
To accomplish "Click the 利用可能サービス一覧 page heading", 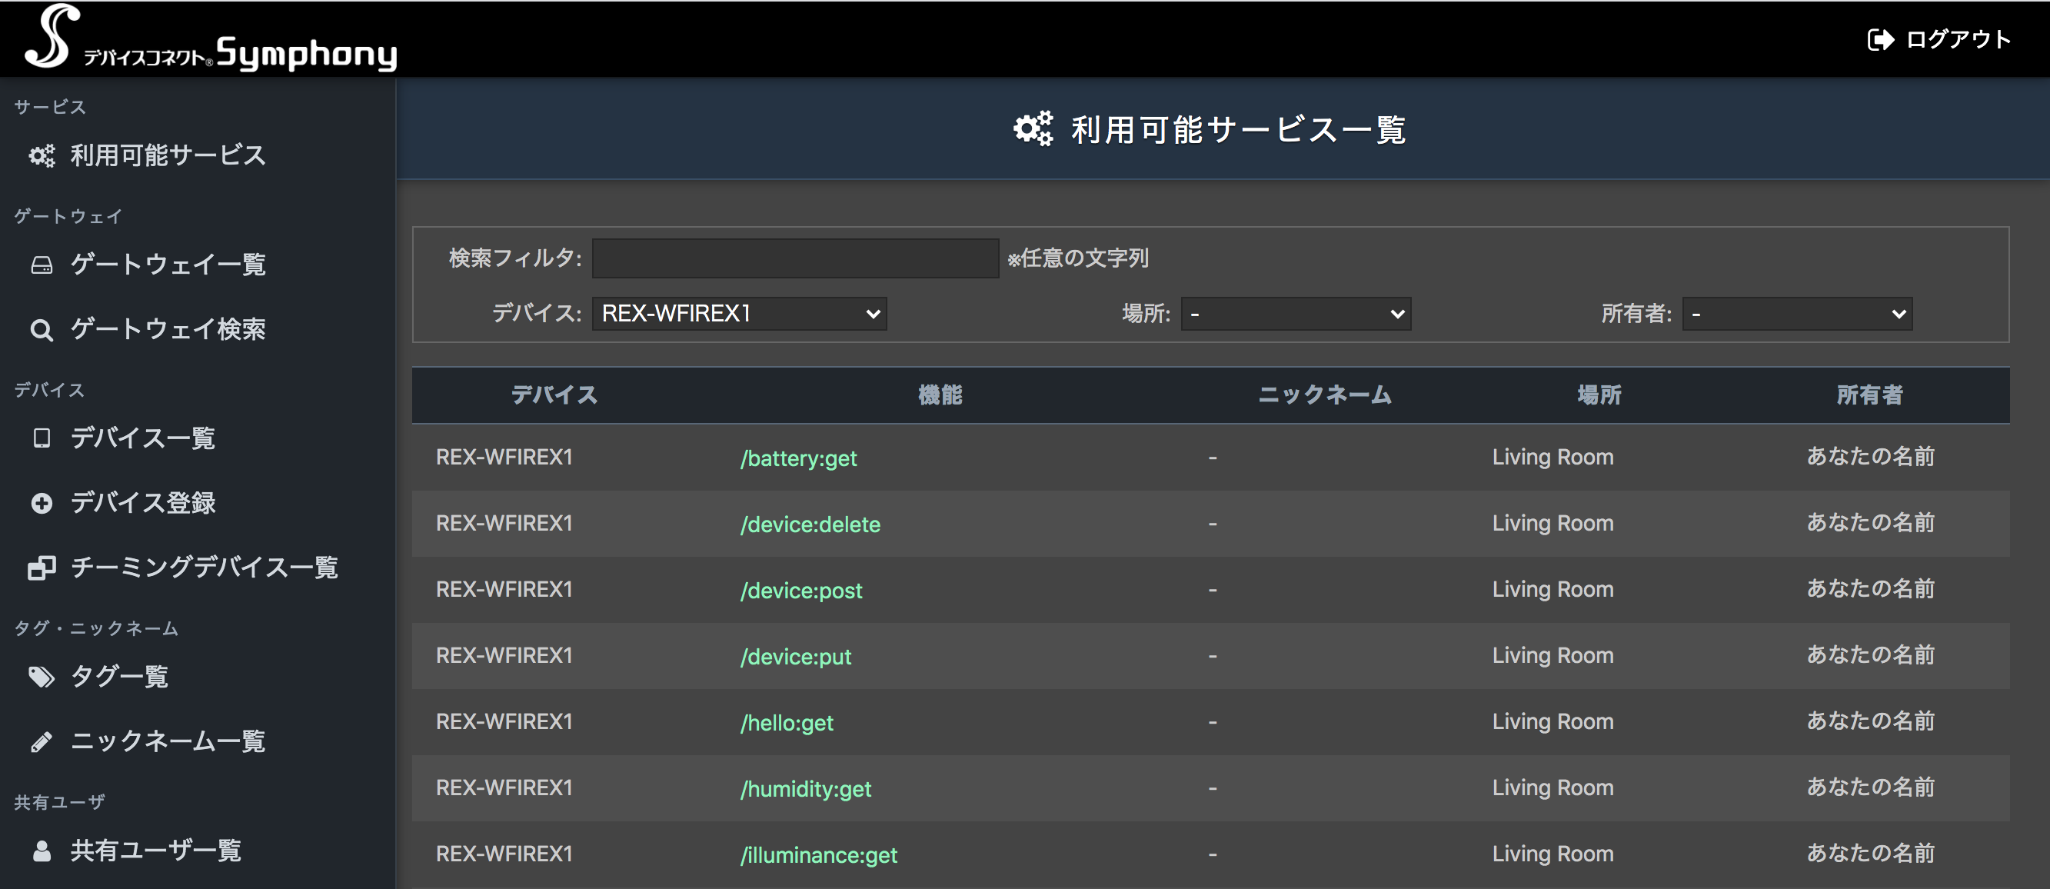I will pos(1238,130).
